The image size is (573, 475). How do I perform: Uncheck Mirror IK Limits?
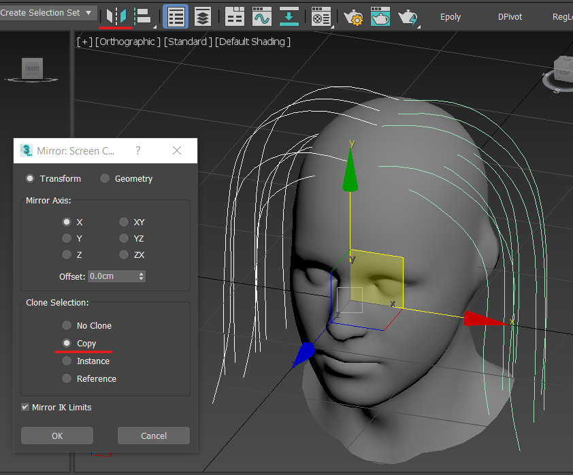click(x=26, y=408)
